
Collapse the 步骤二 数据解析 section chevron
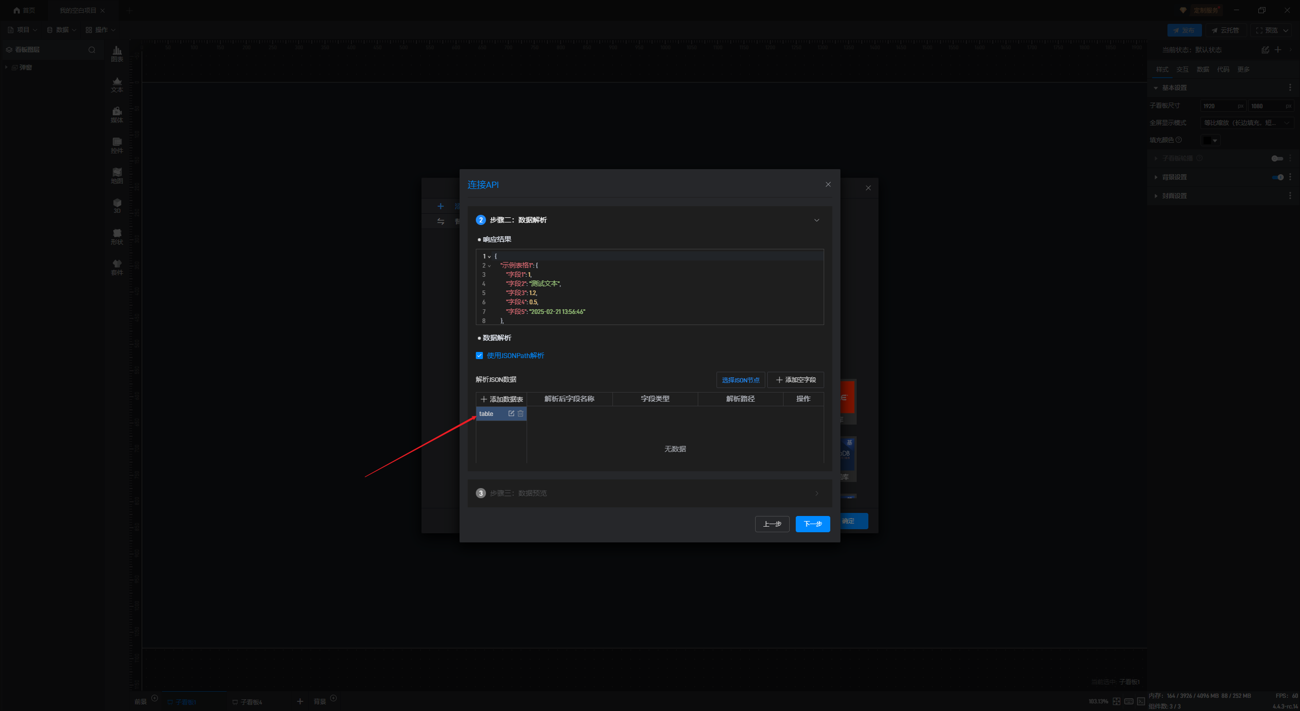817,220
